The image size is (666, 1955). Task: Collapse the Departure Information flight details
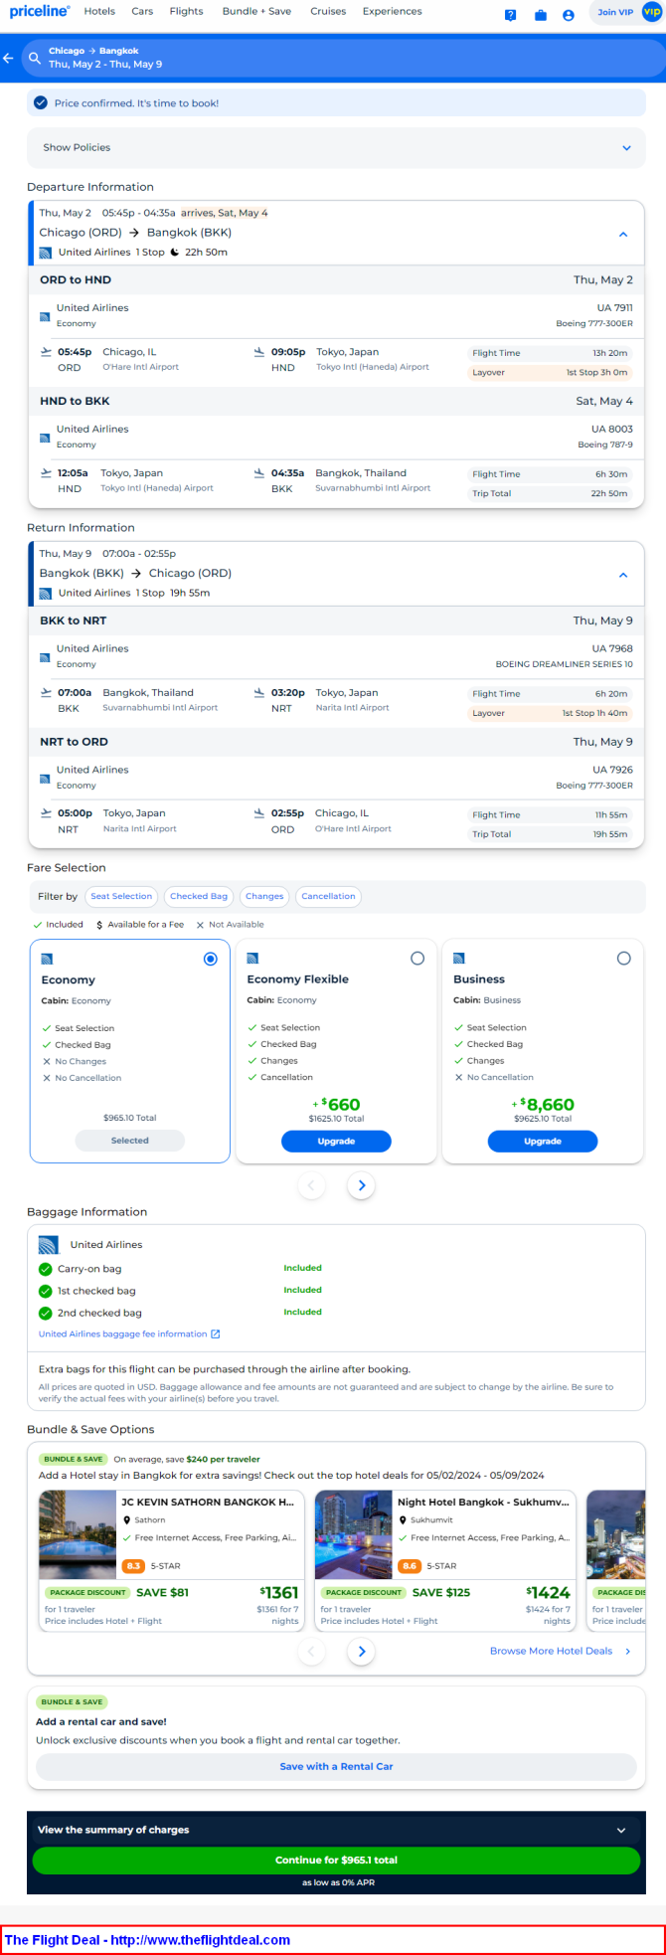[623, 235]
